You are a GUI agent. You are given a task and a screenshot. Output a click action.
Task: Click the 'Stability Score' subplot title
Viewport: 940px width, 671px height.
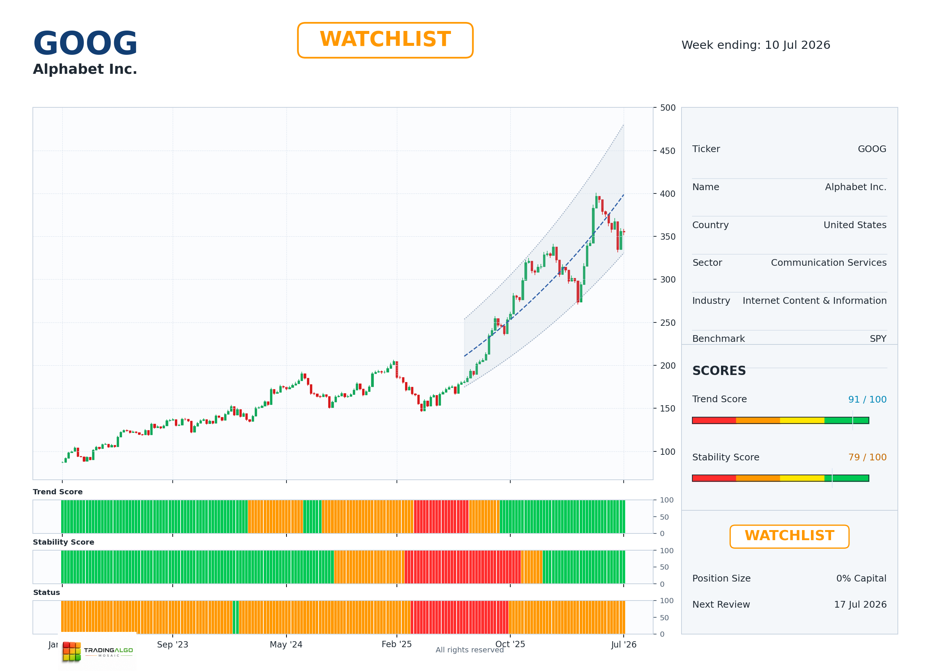pos(63,542)
